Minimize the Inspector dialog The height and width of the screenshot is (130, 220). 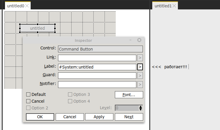[x=130, y=40]
